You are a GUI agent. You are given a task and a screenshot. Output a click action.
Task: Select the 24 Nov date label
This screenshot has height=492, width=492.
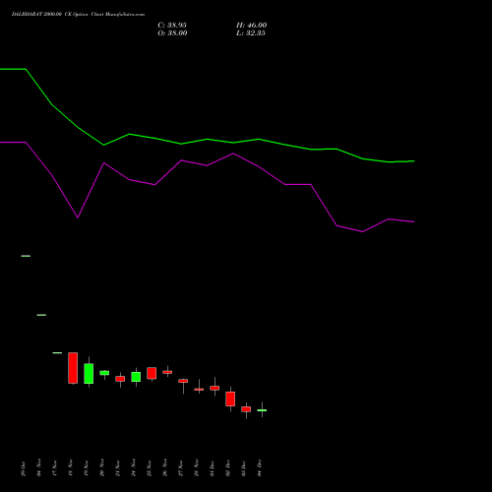[133, 467]
